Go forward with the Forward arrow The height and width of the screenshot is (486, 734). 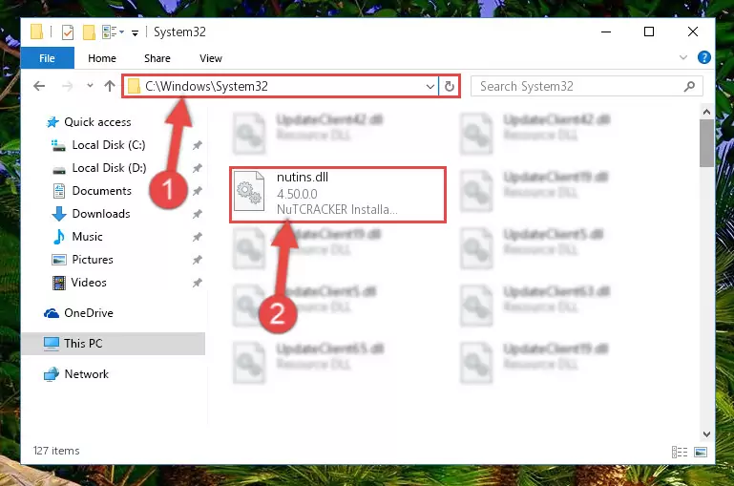(x=68, y=86)
